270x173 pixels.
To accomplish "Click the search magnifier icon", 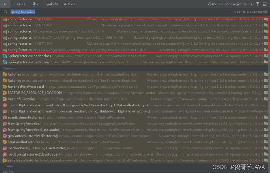I will tap(6, 12).
